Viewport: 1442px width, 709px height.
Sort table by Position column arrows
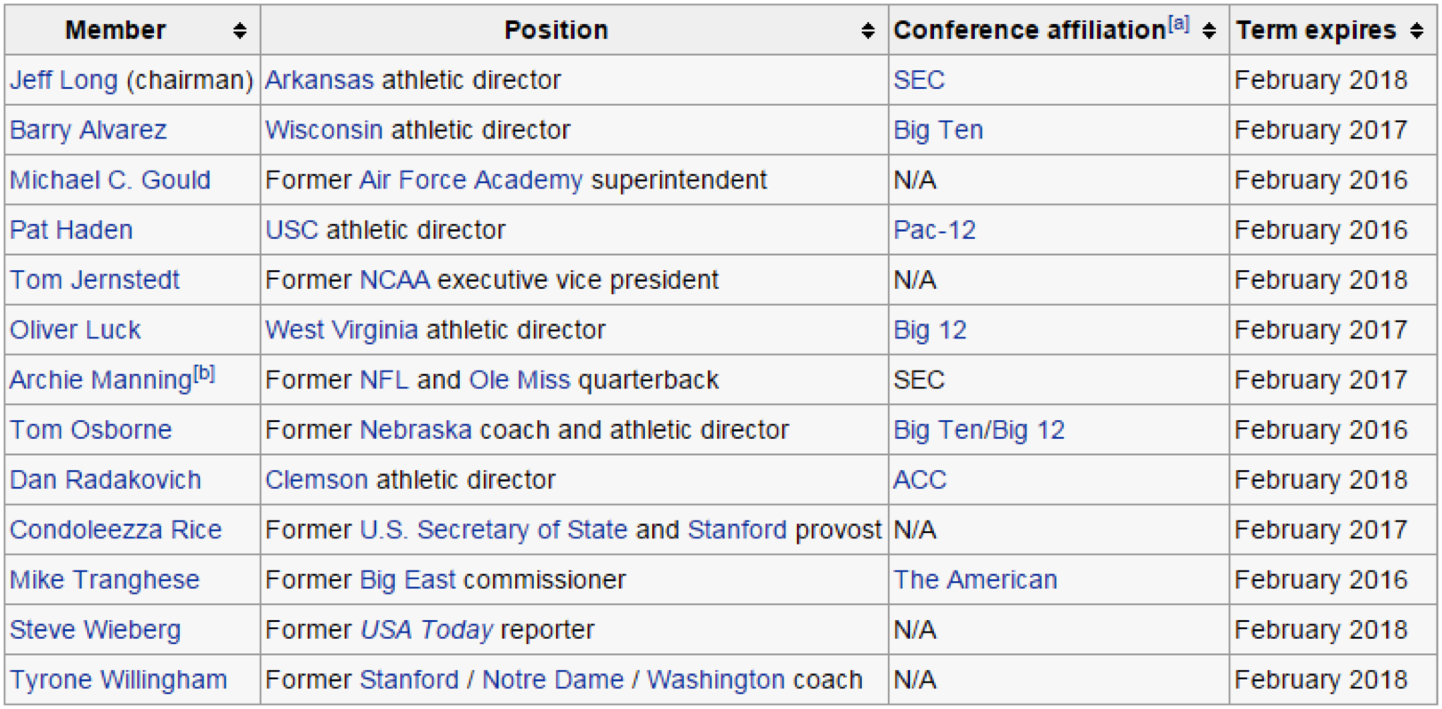[x=868, y=31]
